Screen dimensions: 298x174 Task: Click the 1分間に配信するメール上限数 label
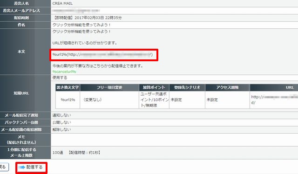pyautogui.click(x=21, y=152)
